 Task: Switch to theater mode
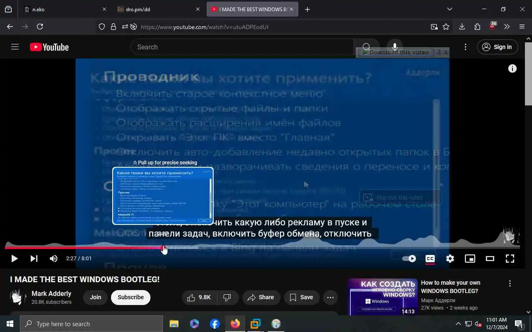[x=490, y=259]
